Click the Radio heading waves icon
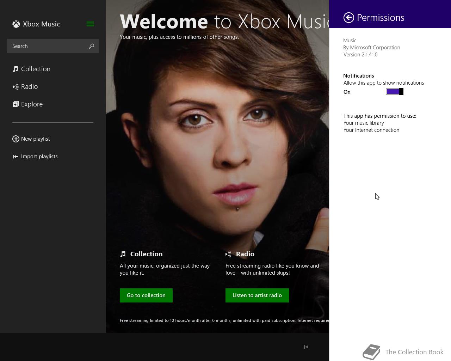Image resolution: width=451 pixels, height=361 pixels. pos(228,254)
